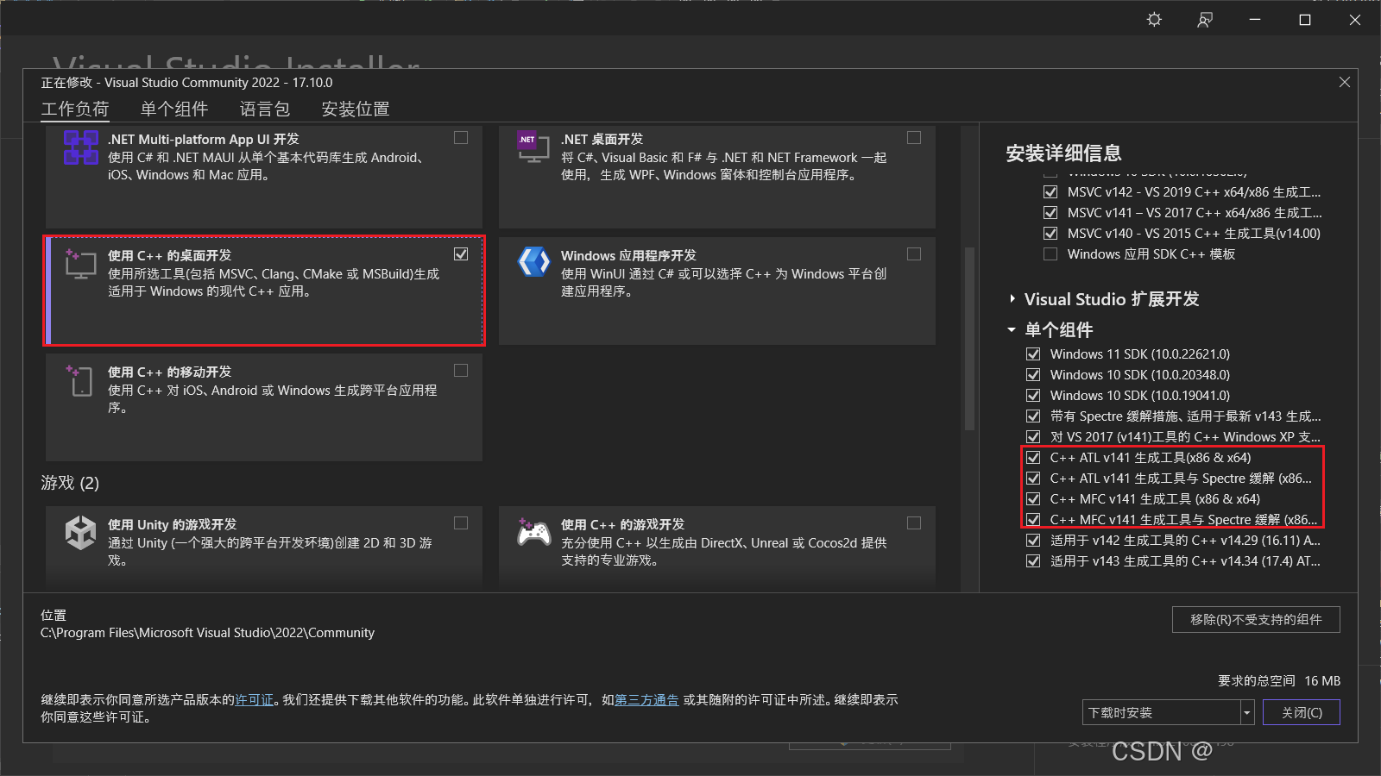Uncheck MSVC v142 - VS 2019 build tools

tap(1050, 192)
